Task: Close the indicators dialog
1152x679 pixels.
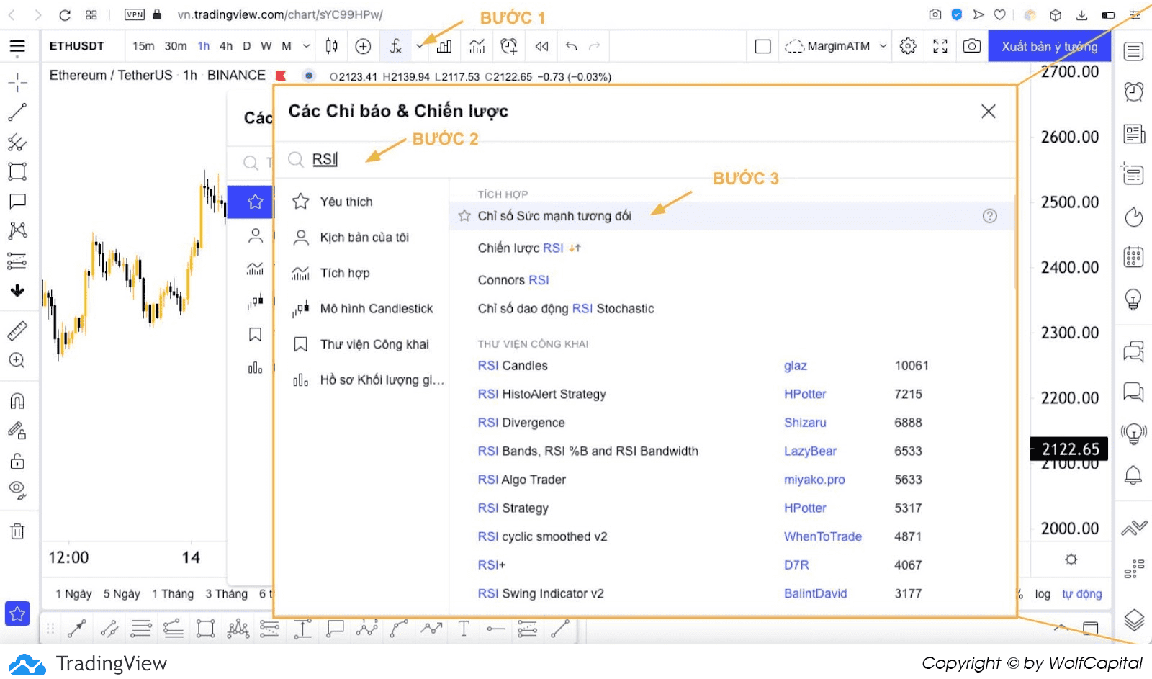Action: pos(989,111)
